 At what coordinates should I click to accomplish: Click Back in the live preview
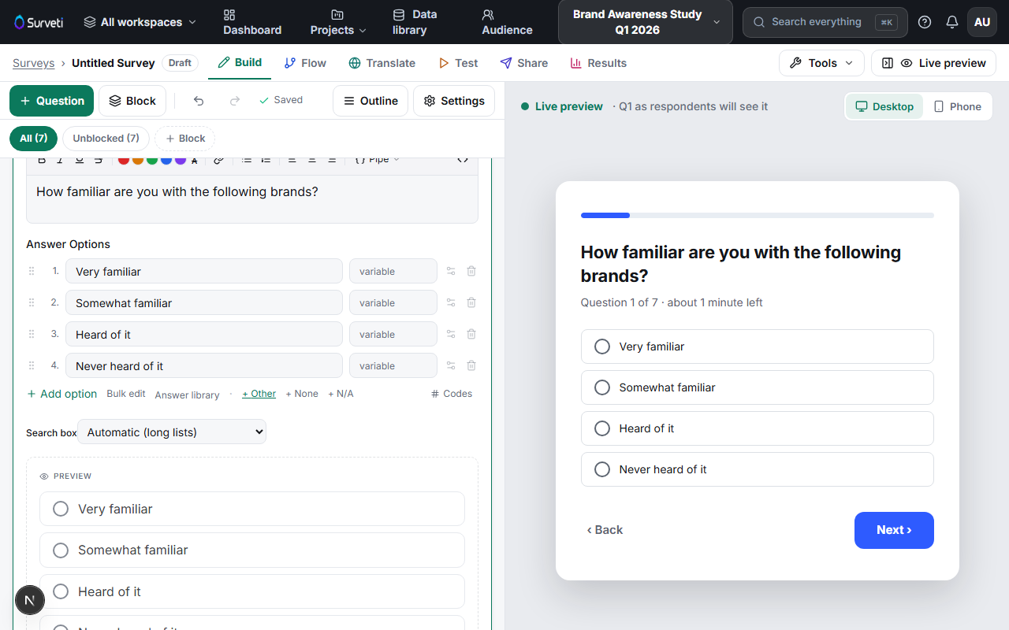[x=605, y=530]
